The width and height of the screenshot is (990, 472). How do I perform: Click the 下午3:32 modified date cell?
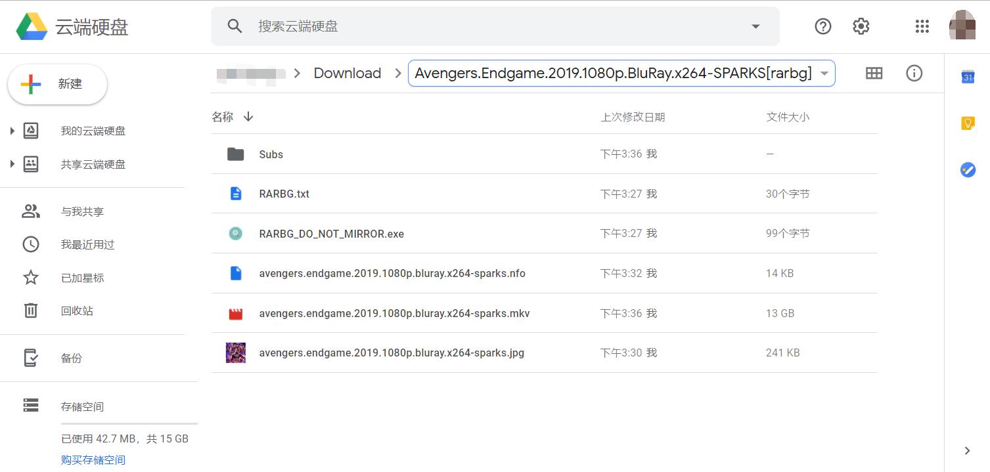click(629, 273)
